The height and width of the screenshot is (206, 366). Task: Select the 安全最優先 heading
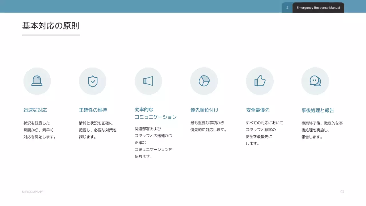pos(258,110)
